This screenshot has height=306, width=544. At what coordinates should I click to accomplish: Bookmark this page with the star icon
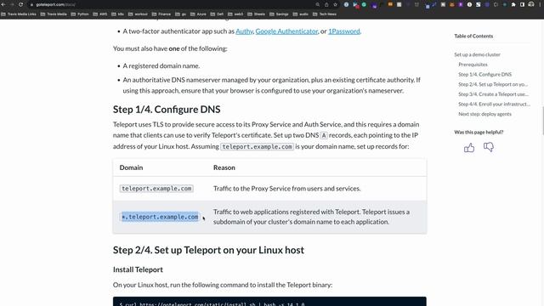(335, 4)
